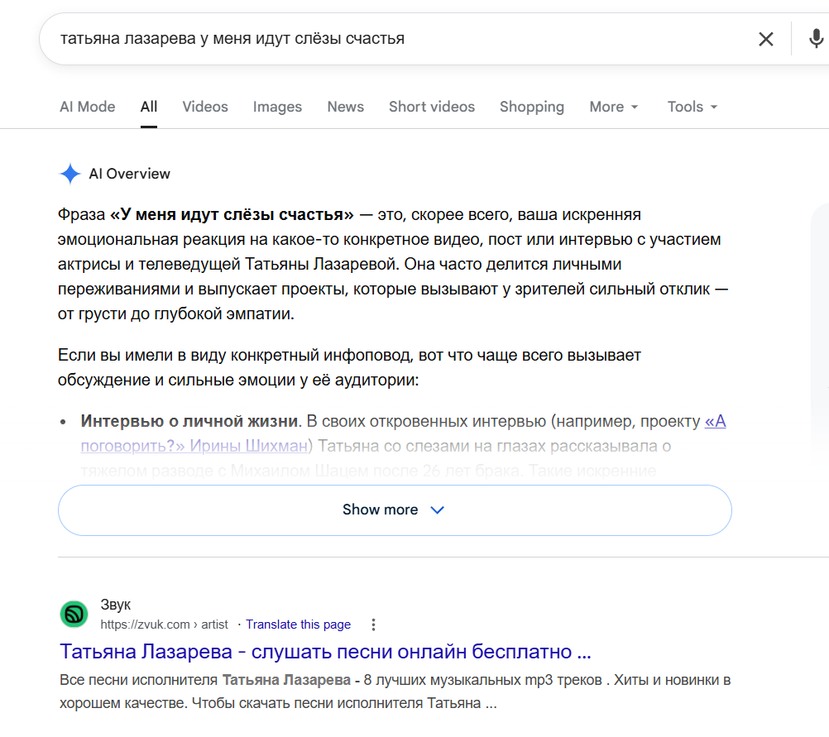Select the Short videos tab
This screenshot has width=829, height=737.
tap(431, 107)
